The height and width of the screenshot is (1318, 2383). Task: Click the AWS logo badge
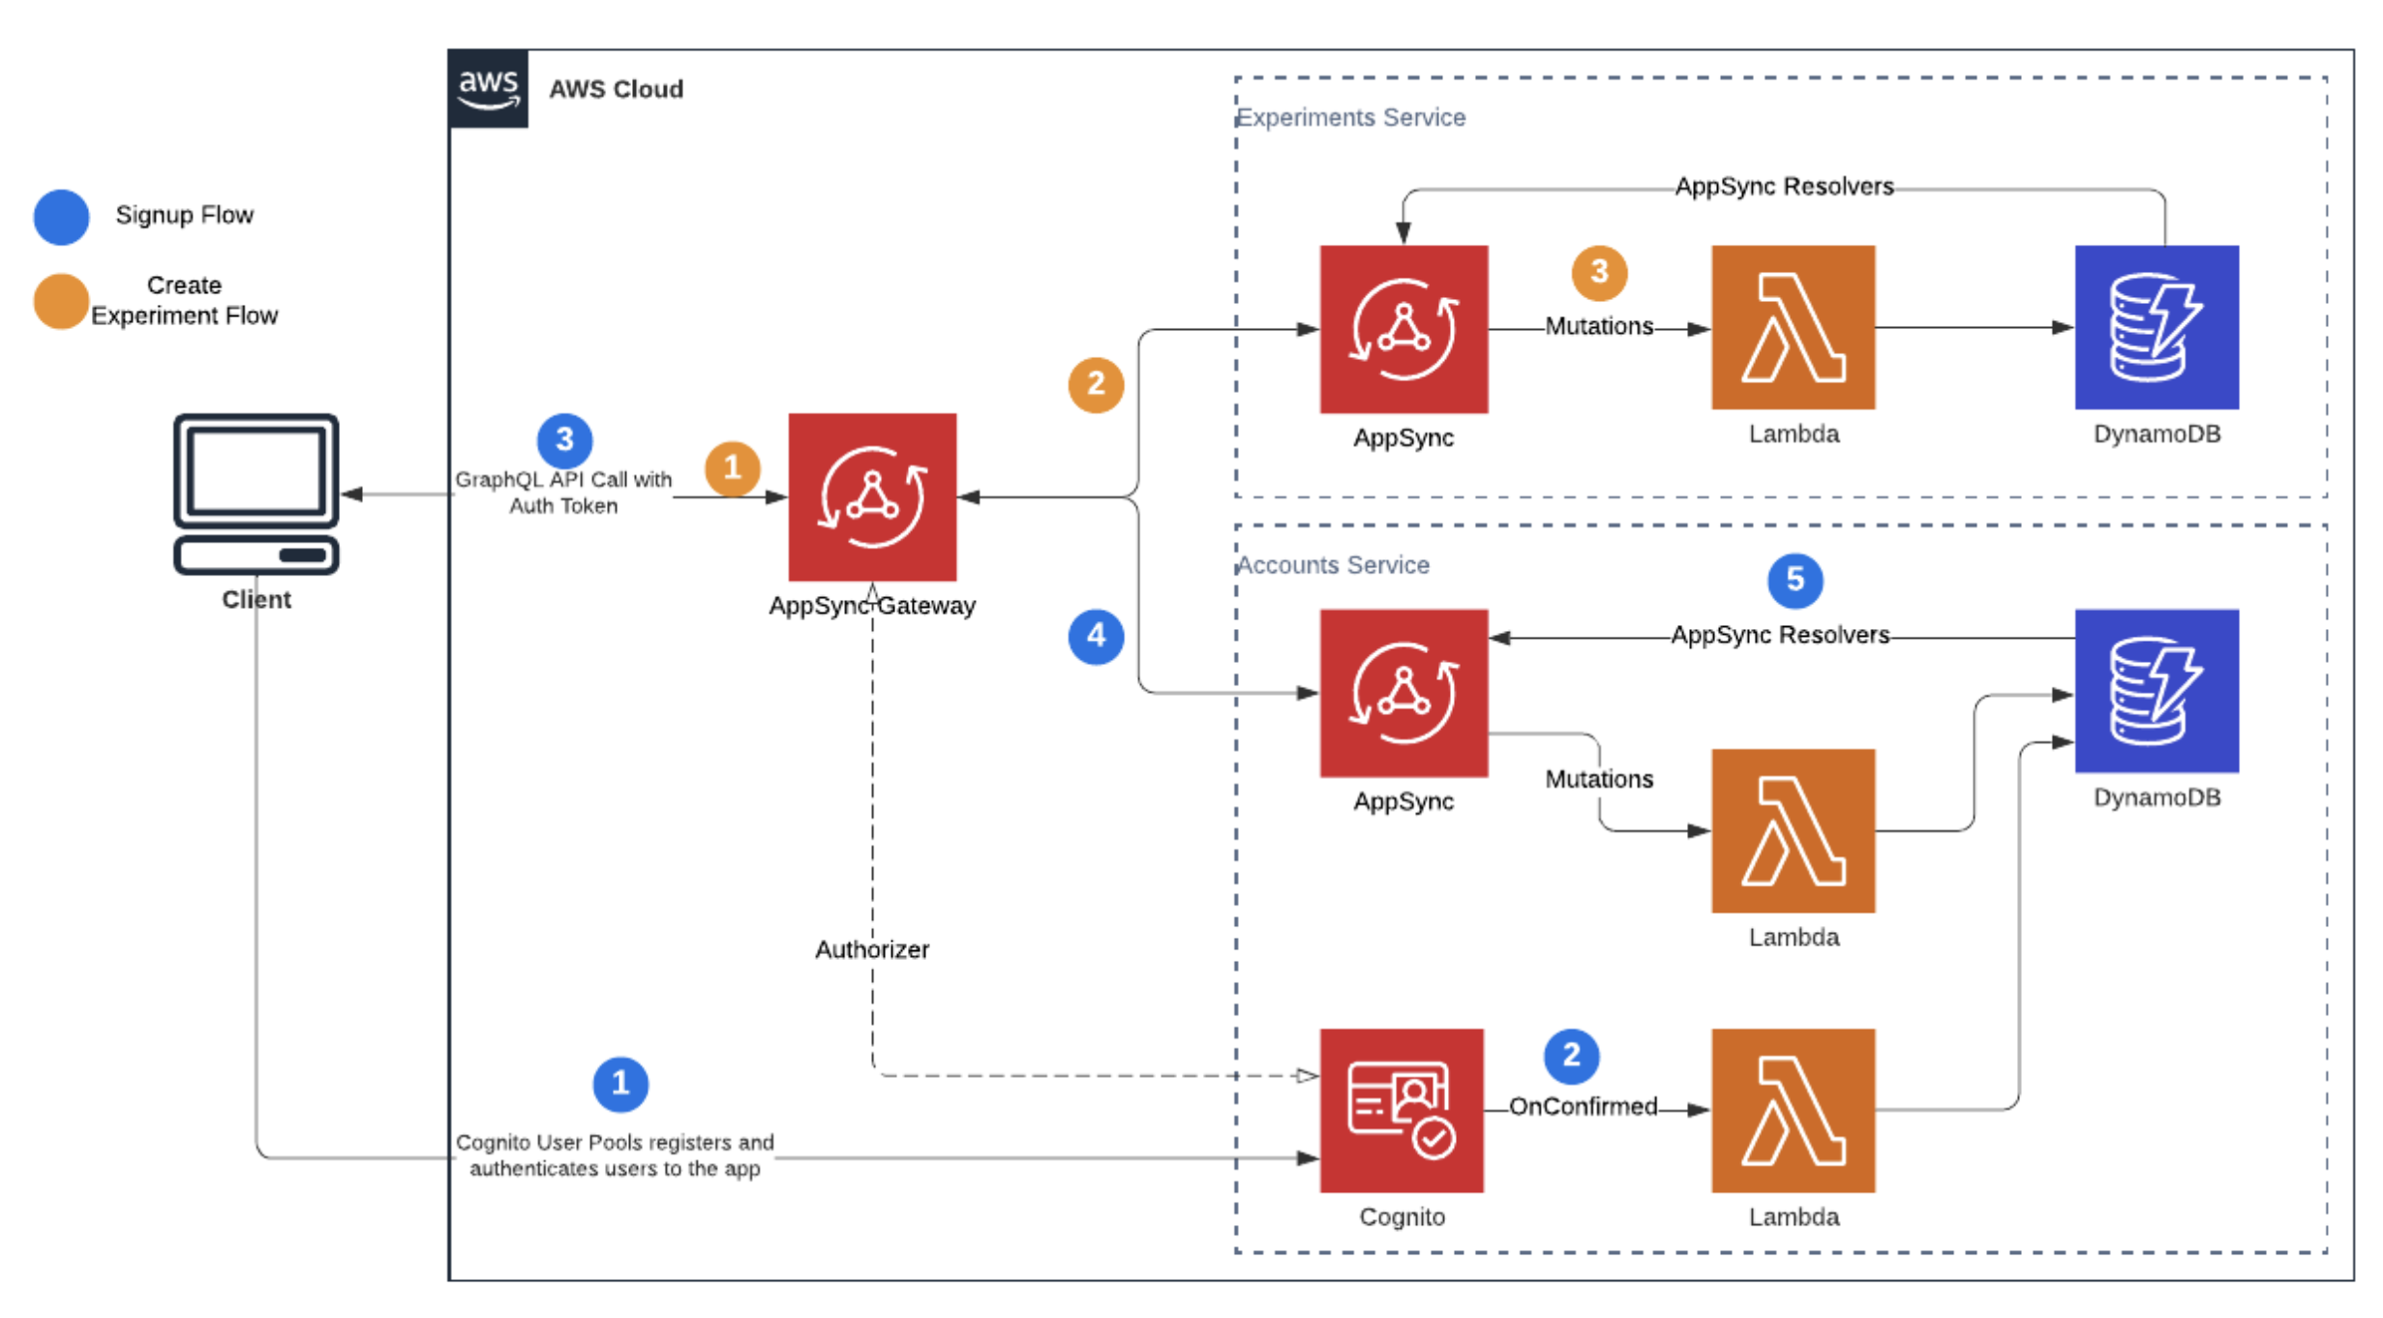point(489,89)
